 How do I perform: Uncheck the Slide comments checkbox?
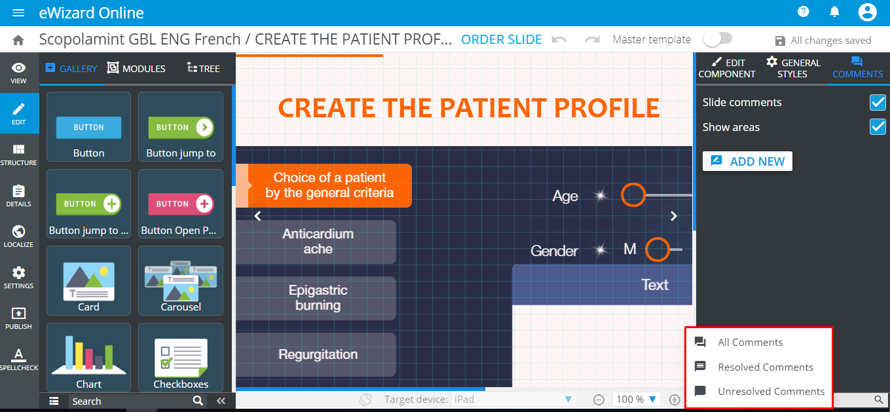coord(878,102)
